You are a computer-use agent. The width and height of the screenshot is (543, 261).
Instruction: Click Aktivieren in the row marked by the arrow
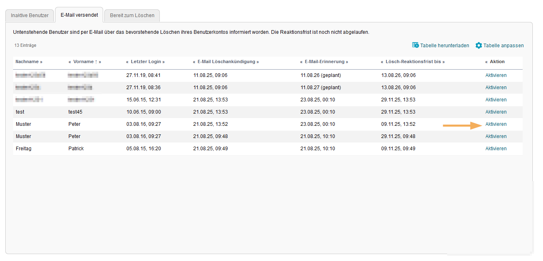pos(496,124)
